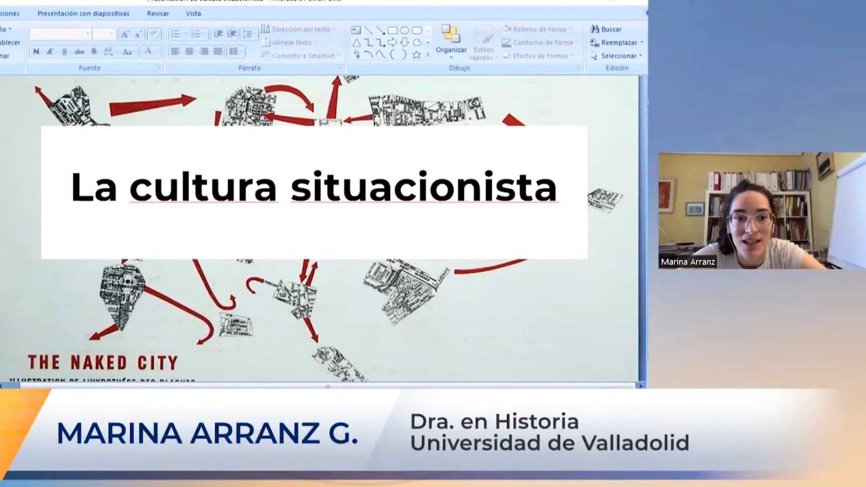Screen dimensions: 866x487
Task: Select the down arrow shape
Action: coord(404,42)
